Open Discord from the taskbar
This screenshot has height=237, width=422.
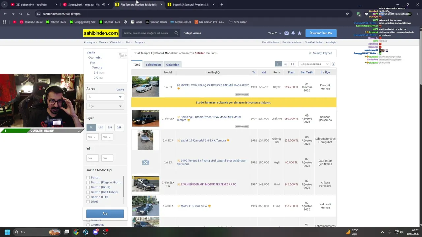click(x=96, y=232)
